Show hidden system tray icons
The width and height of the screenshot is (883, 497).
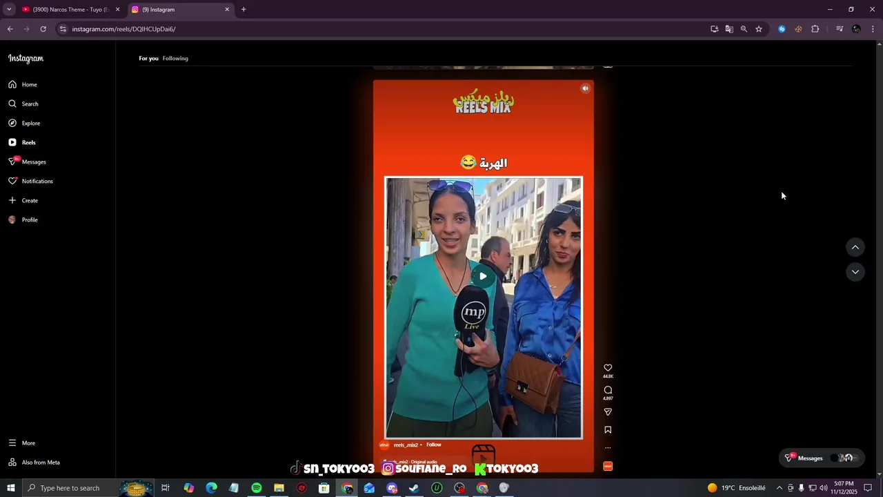(780, 488)
